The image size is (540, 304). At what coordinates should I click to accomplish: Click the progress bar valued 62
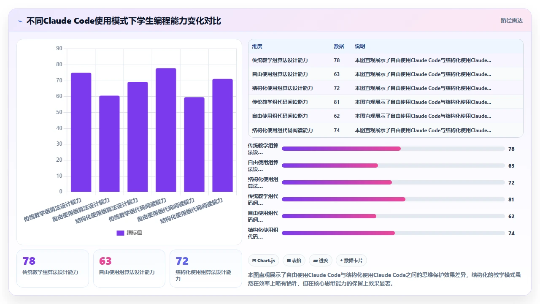pos(393,216)
